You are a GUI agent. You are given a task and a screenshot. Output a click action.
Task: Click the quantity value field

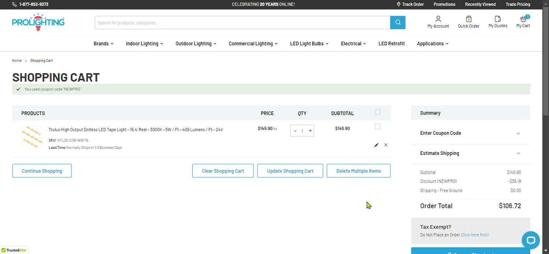tap(302, 131)
